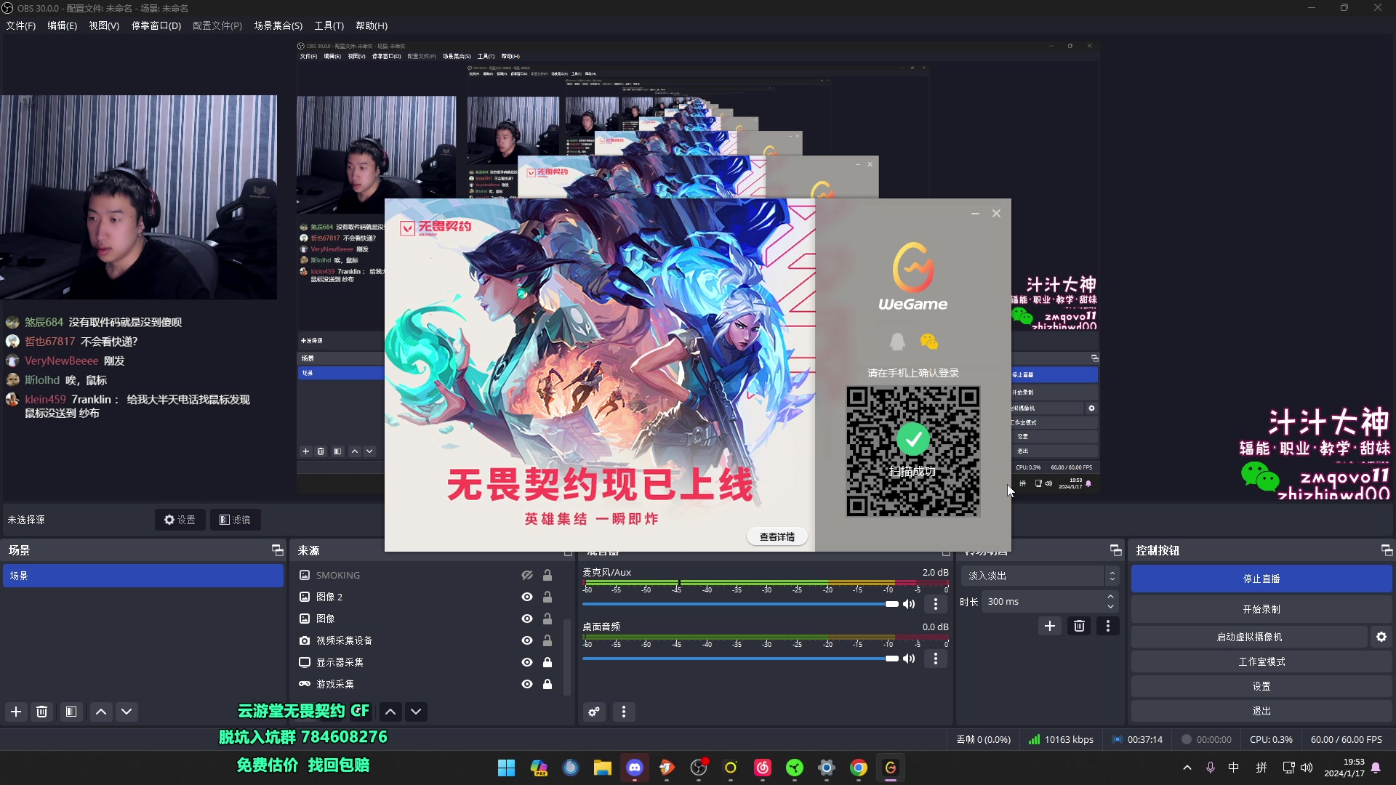Toggle lock on 显示器采集 source
Image resolution: width=1396 pixels, height=785 pixels.
(547, 662)
